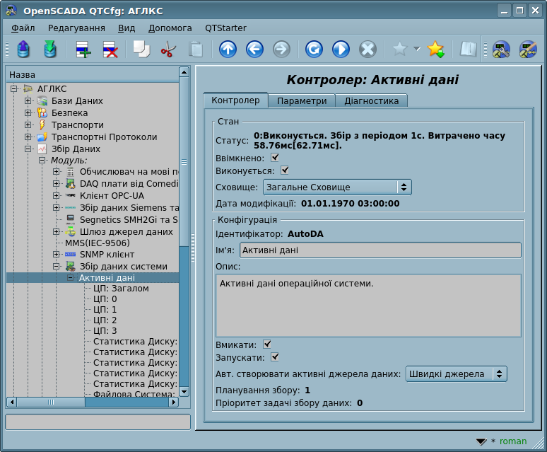Toggle the Виконується checkbox

pyautogui.click(x=285, y=170)
